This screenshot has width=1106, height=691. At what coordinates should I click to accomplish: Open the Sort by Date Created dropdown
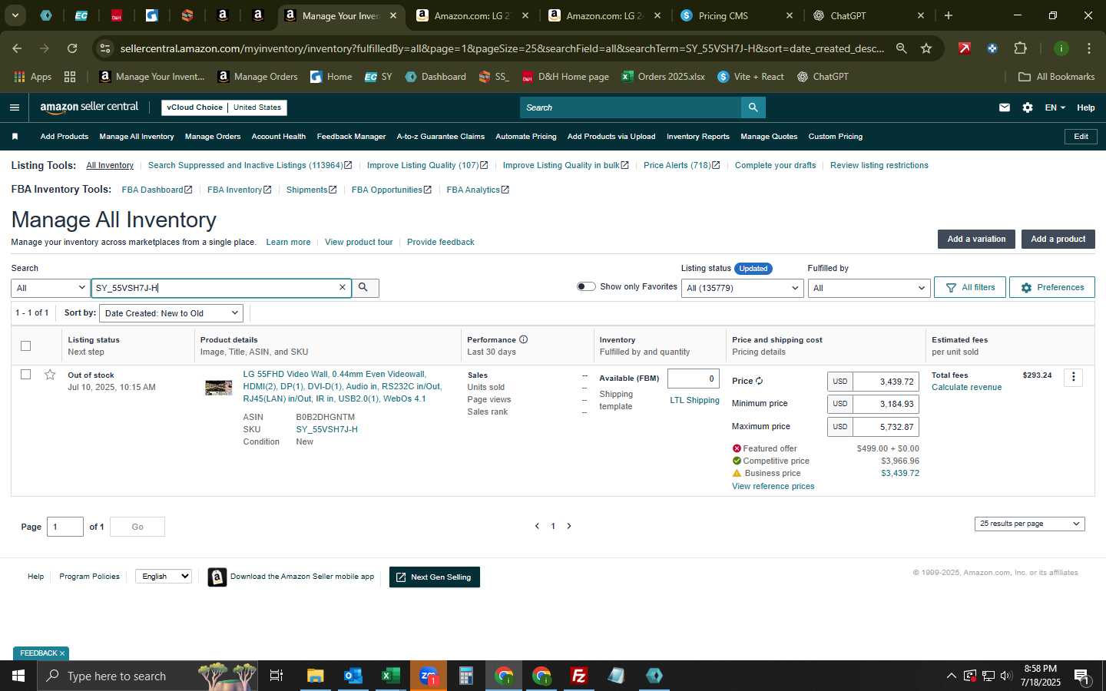[171, 313]
